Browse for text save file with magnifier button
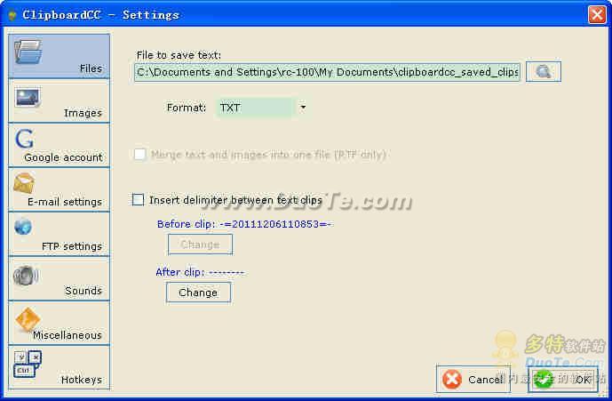Viewport: 612px width, 401px height. click(544, 71)
